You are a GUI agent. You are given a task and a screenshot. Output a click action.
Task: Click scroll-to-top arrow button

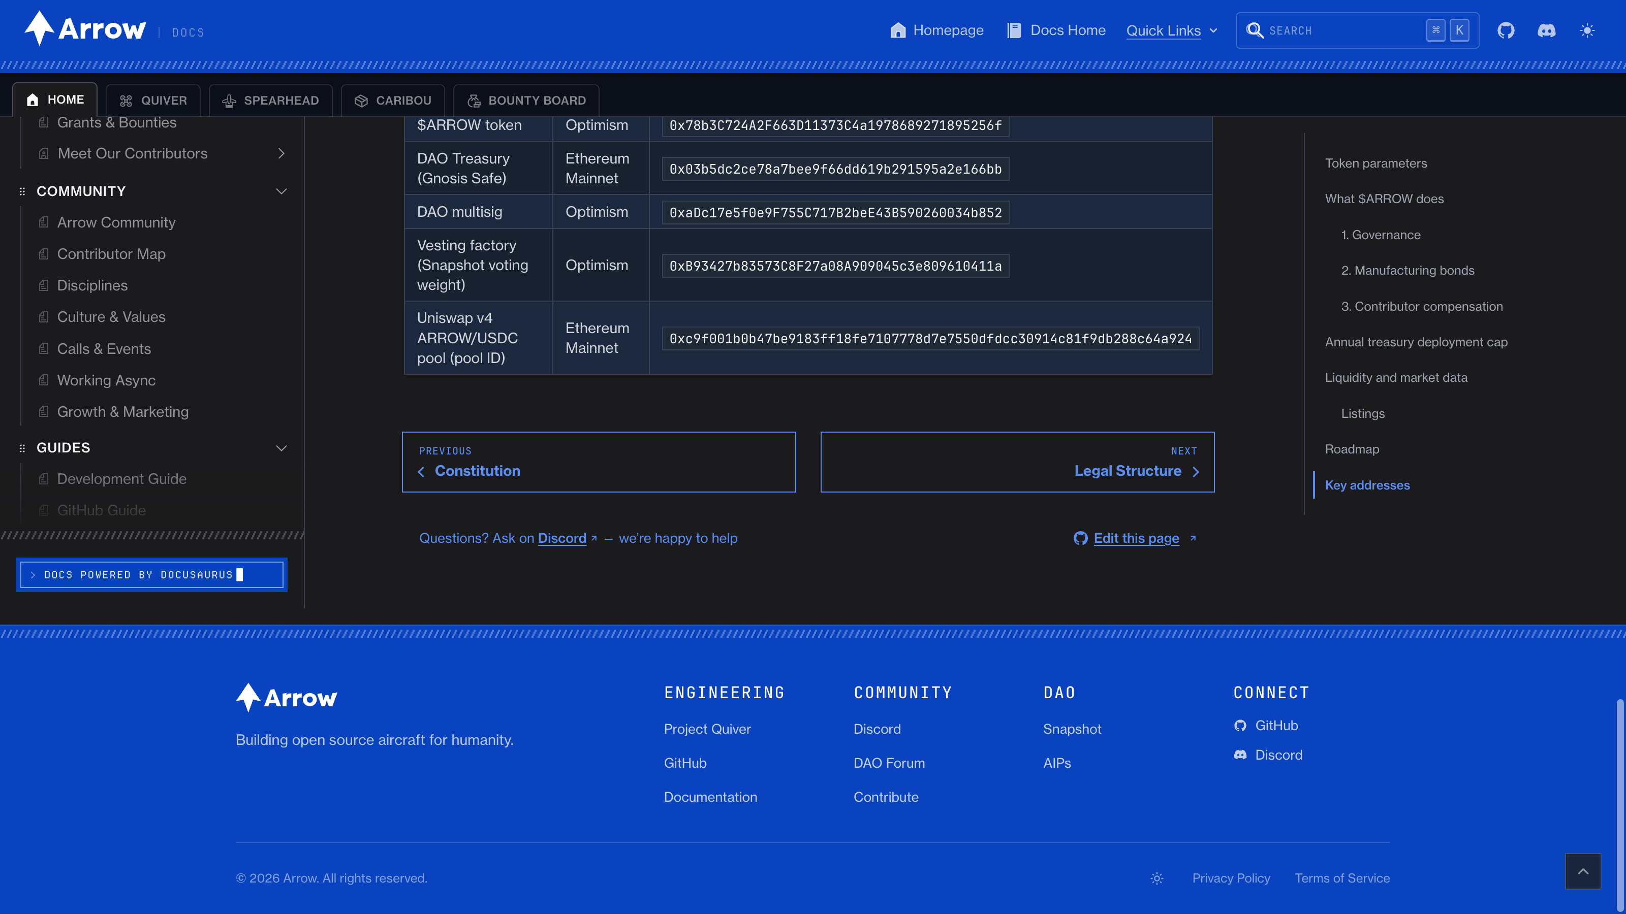coord(1582,871)
